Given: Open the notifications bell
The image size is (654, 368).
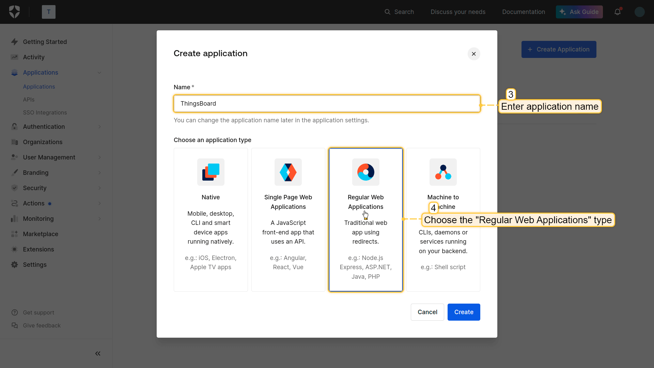Looking at the screenshot, I should click(618, 12).
